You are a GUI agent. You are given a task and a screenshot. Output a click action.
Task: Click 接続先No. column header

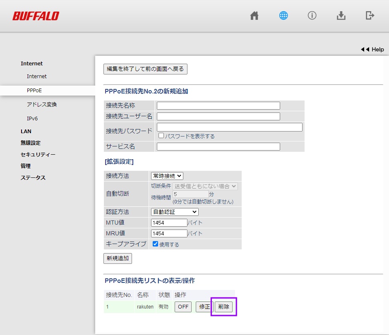(x=119, y=295)
